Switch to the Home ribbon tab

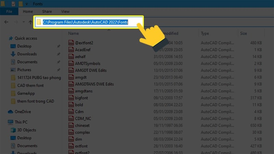click(28, 12)
